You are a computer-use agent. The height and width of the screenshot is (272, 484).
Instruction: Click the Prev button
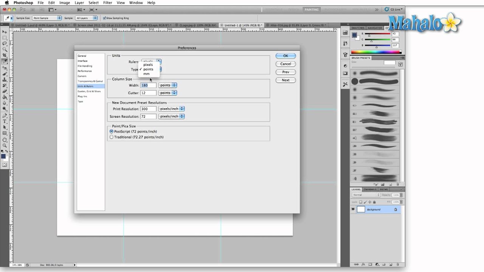(x=285, y=72)
